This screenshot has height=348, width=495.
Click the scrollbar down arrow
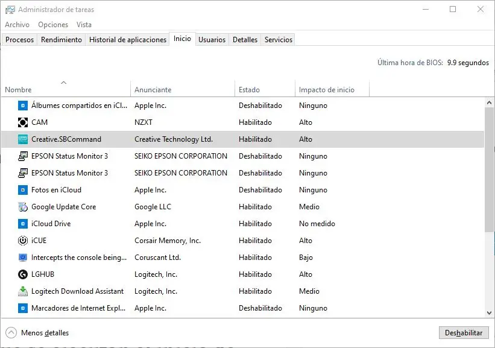(488, 312)
